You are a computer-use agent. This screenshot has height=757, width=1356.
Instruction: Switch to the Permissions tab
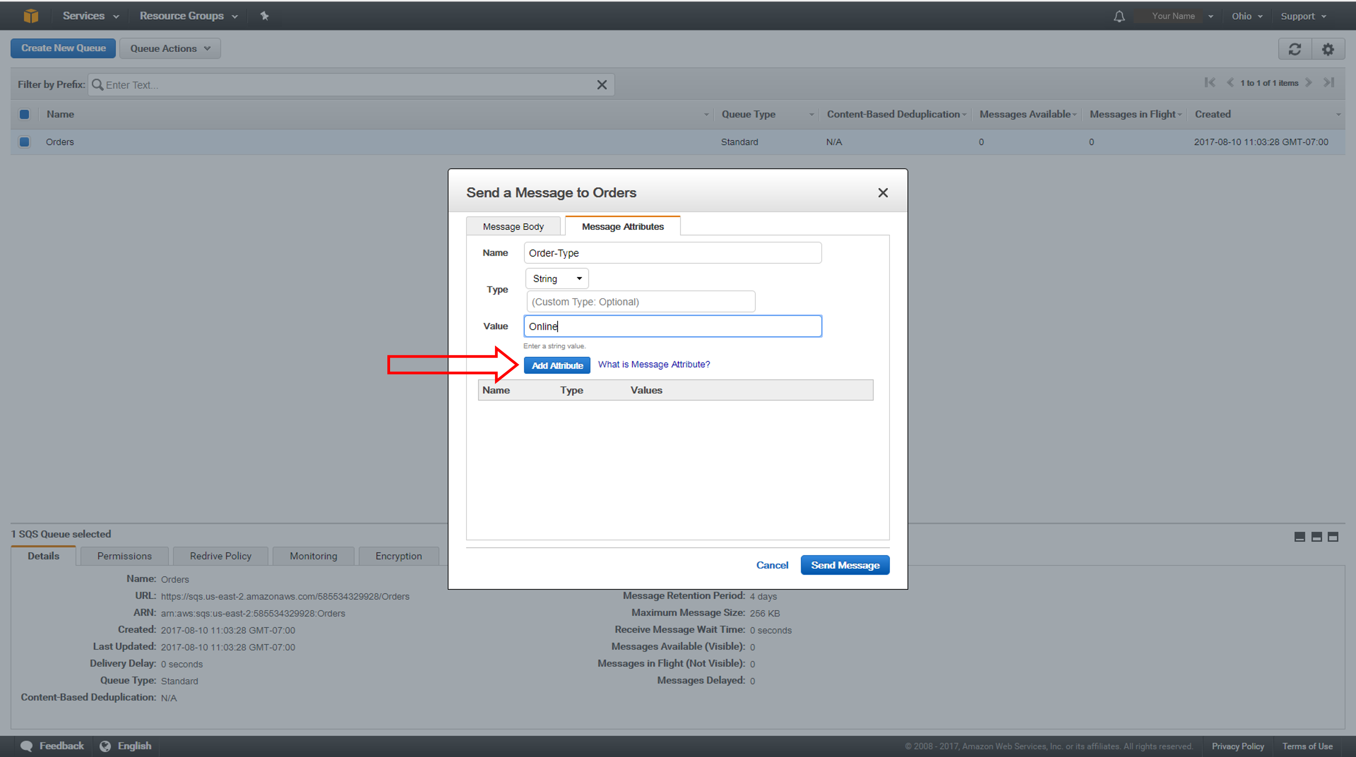coord(125,555)
